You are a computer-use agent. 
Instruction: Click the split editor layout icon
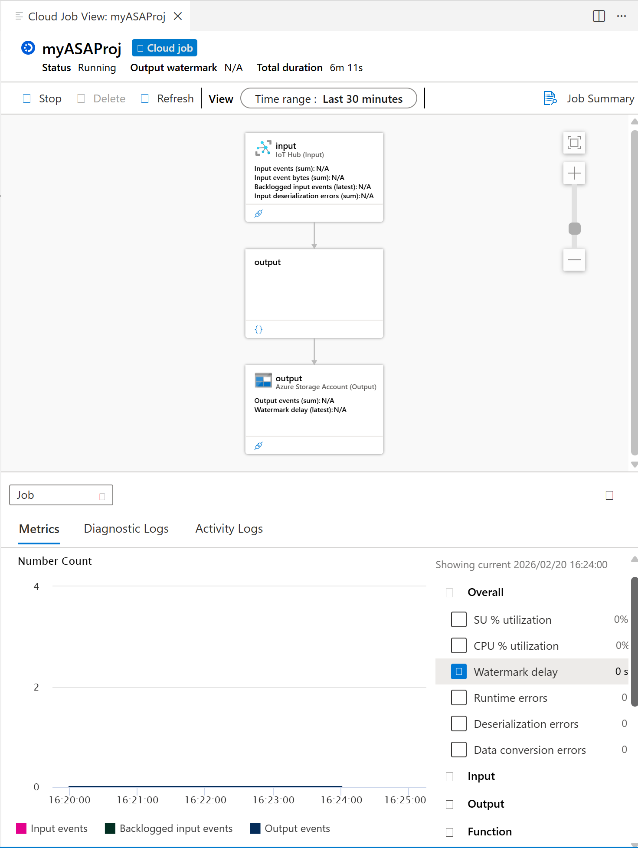point(599,16)
